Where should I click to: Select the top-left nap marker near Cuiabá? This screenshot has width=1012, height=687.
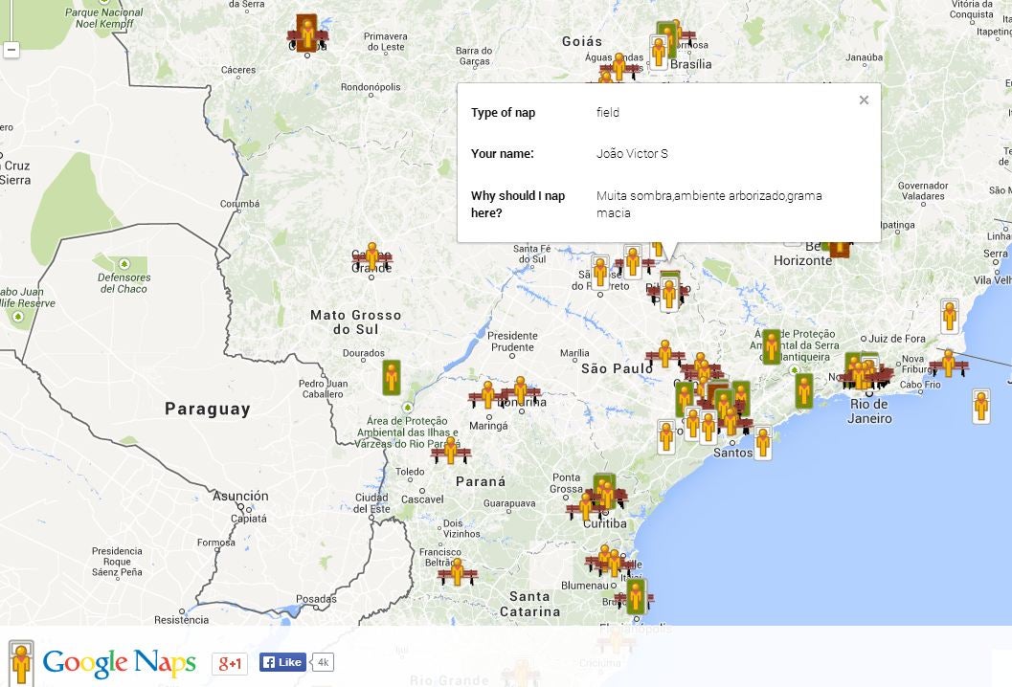(305, 32)
